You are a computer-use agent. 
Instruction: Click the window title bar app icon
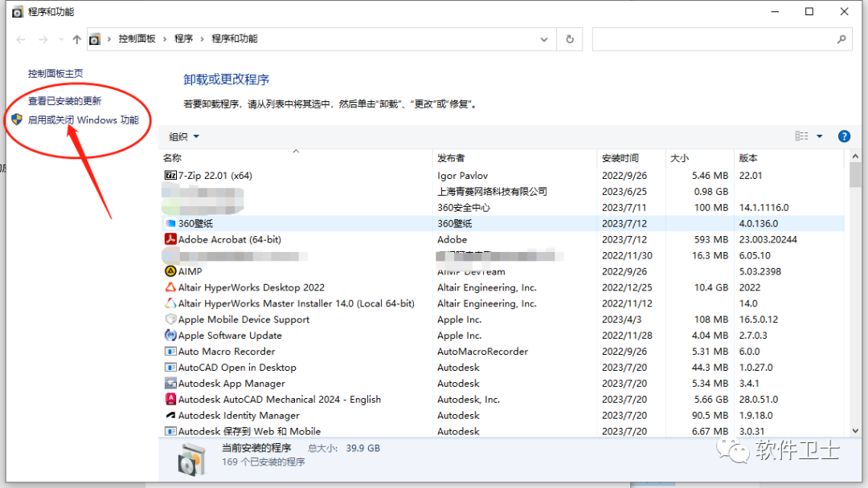click(18, 11)
